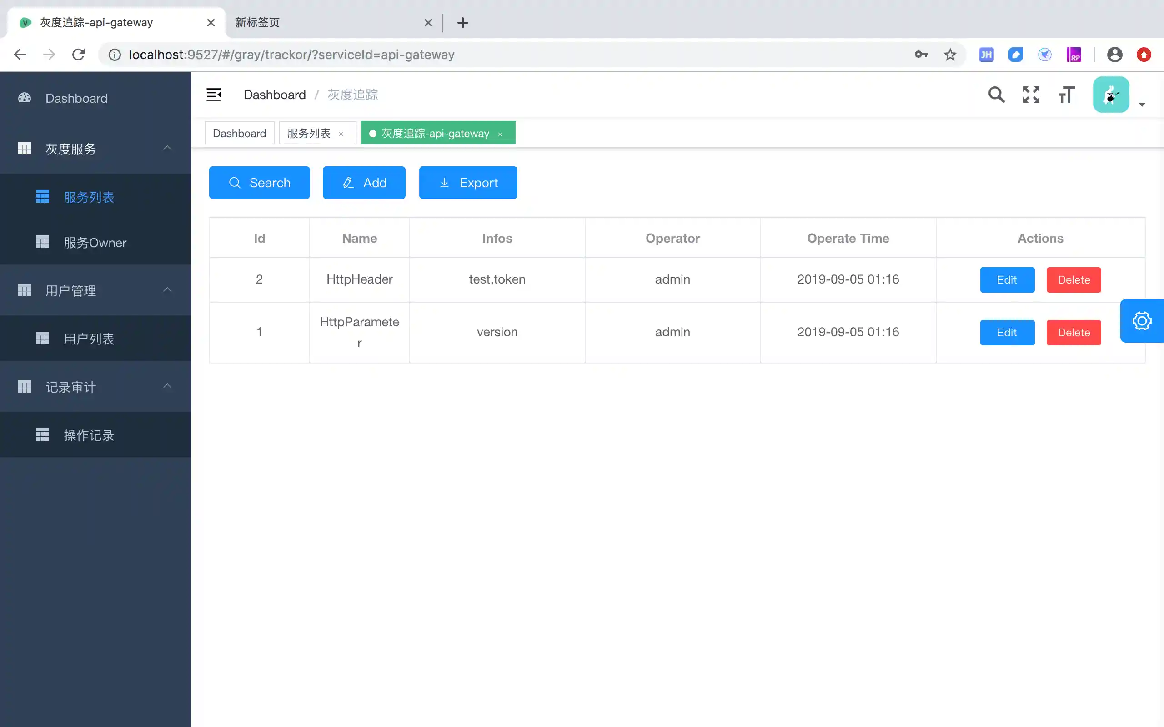The width and height of the screenshot is (1164, 727).
Task: Click the browser address bar URL
Action: [291, 55]
